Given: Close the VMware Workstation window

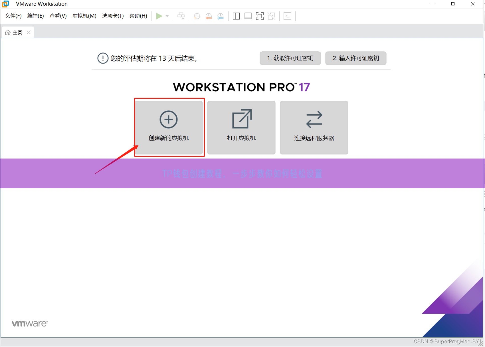Looking at the screenshot, I should coord(473,4).
